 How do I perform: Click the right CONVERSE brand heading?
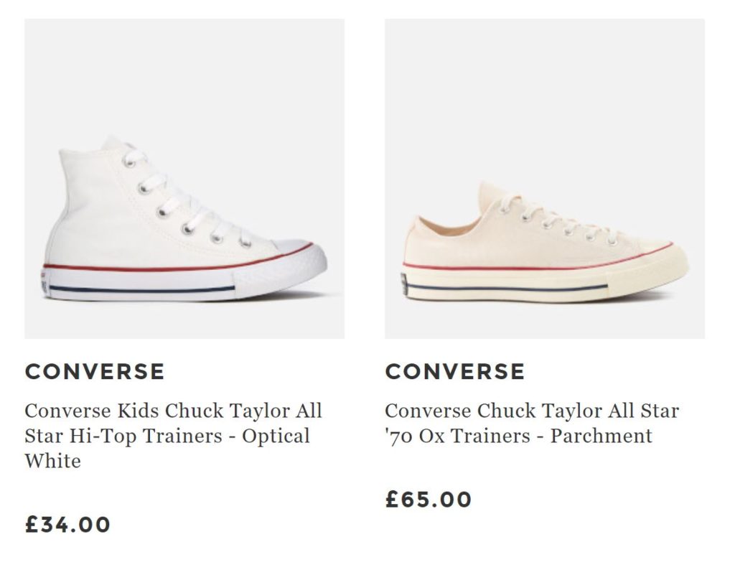(455, 371)
